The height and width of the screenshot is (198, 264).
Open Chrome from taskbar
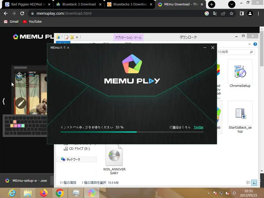[x=60, y=193]
